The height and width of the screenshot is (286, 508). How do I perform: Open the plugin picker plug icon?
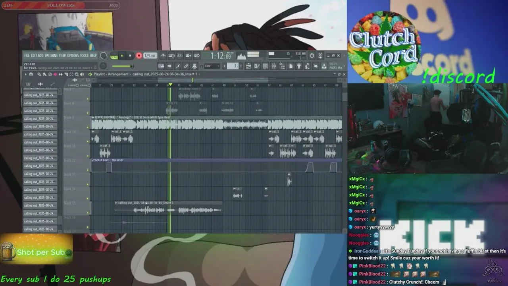tap(299, 66)
